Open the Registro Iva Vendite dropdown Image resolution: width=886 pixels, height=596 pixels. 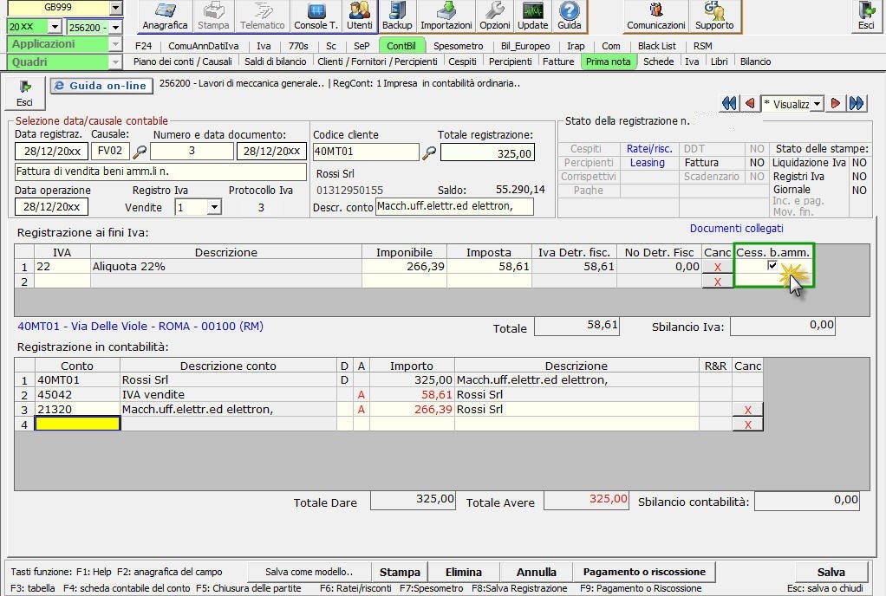tap(214, 207)
